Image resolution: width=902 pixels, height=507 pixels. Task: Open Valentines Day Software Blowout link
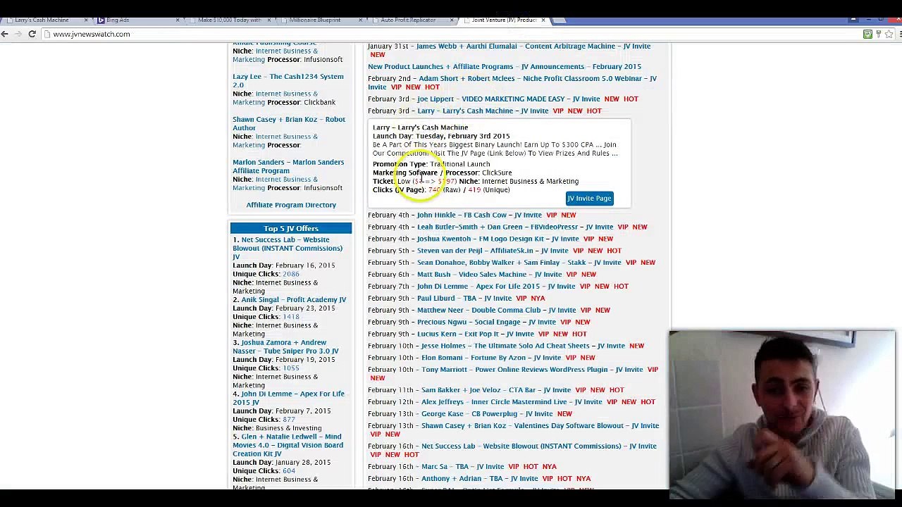[x=540, y=427]
